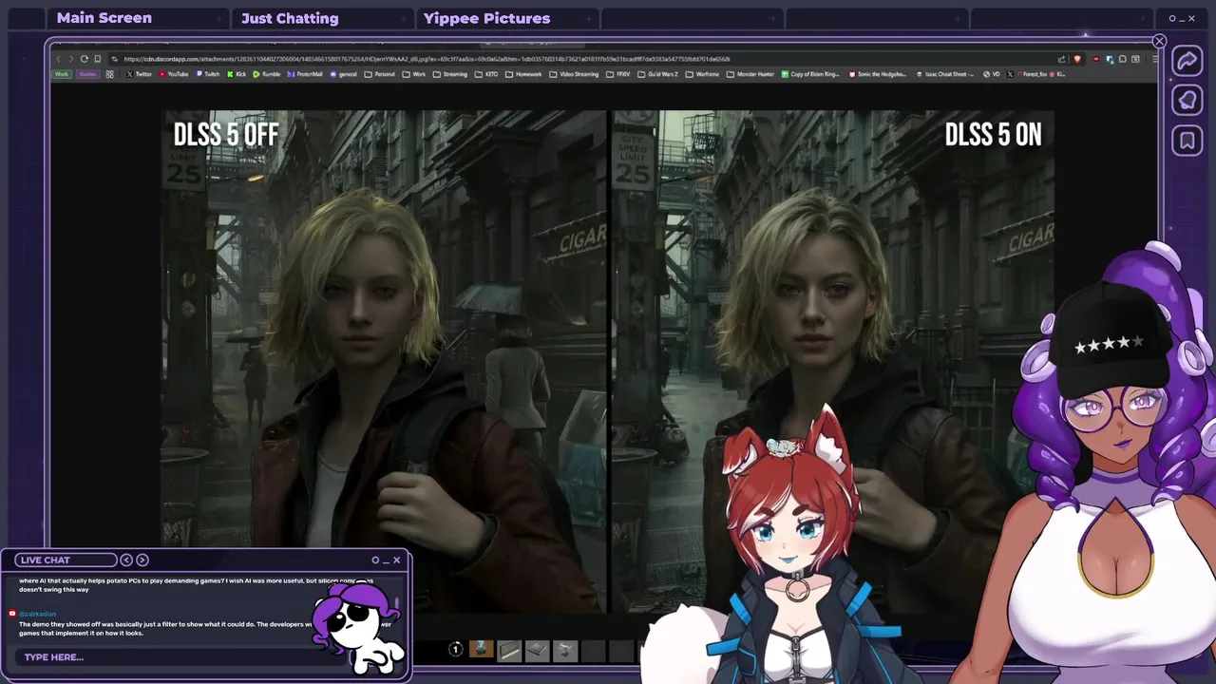Click the Live Chat scrollbar handle

coord(397,603)
